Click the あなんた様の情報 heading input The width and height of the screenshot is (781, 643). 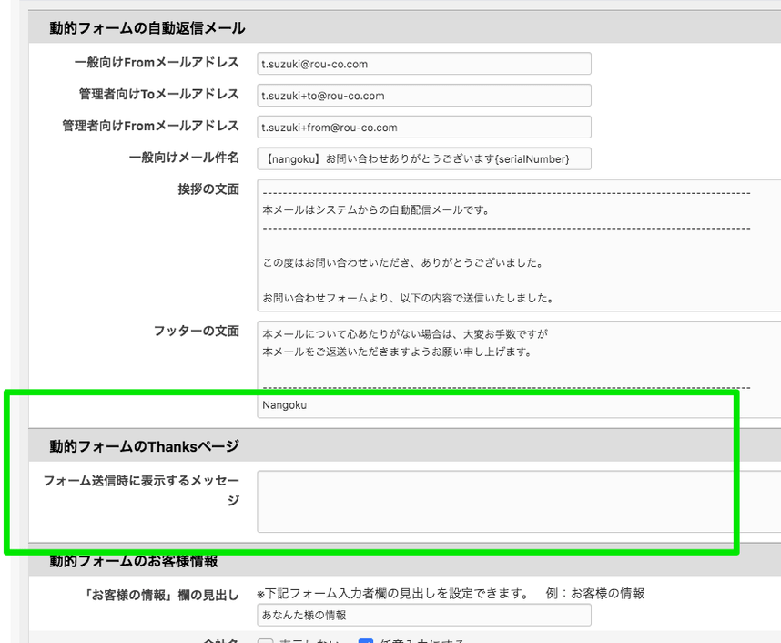click(424, 616)
